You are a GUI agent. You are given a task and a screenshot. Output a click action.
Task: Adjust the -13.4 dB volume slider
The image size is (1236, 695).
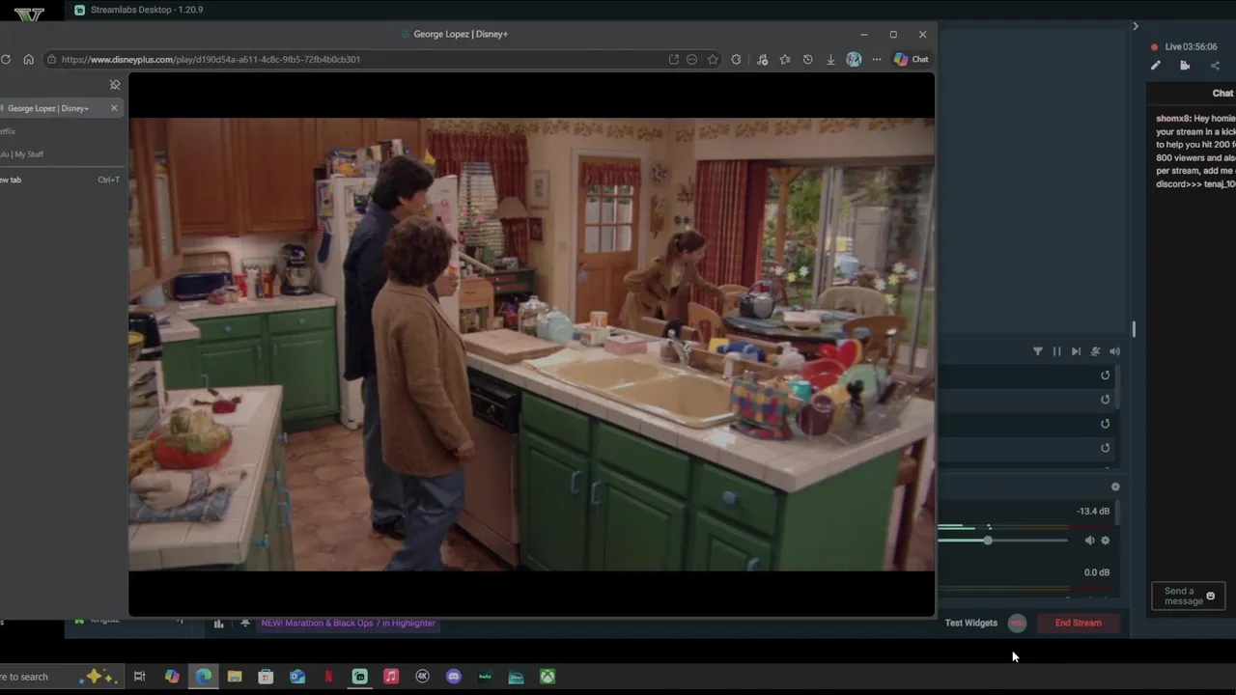(x=988, y=541)
